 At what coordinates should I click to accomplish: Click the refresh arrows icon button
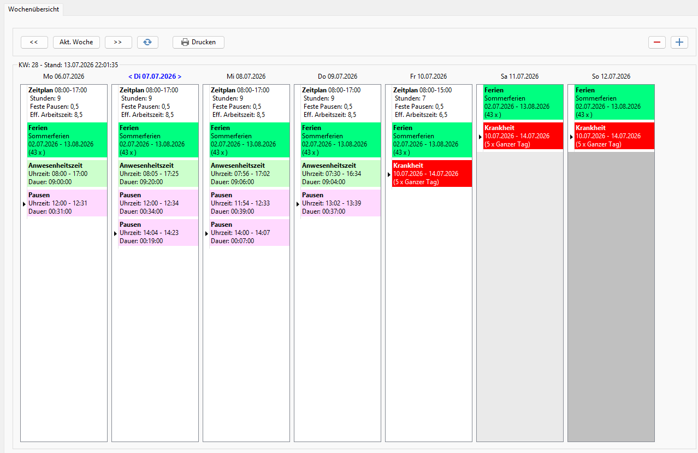[x=147, y=42]
